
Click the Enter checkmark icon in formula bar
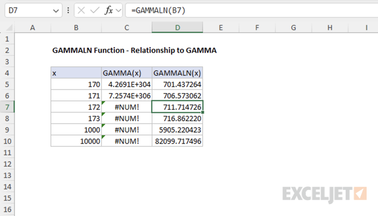pos(94,10)
